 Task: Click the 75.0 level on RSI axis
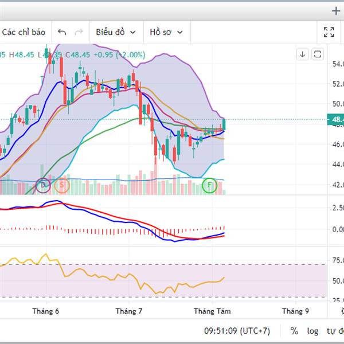338,260
